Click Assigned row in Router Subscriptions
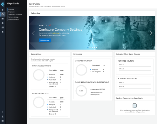 click(54, 77)
